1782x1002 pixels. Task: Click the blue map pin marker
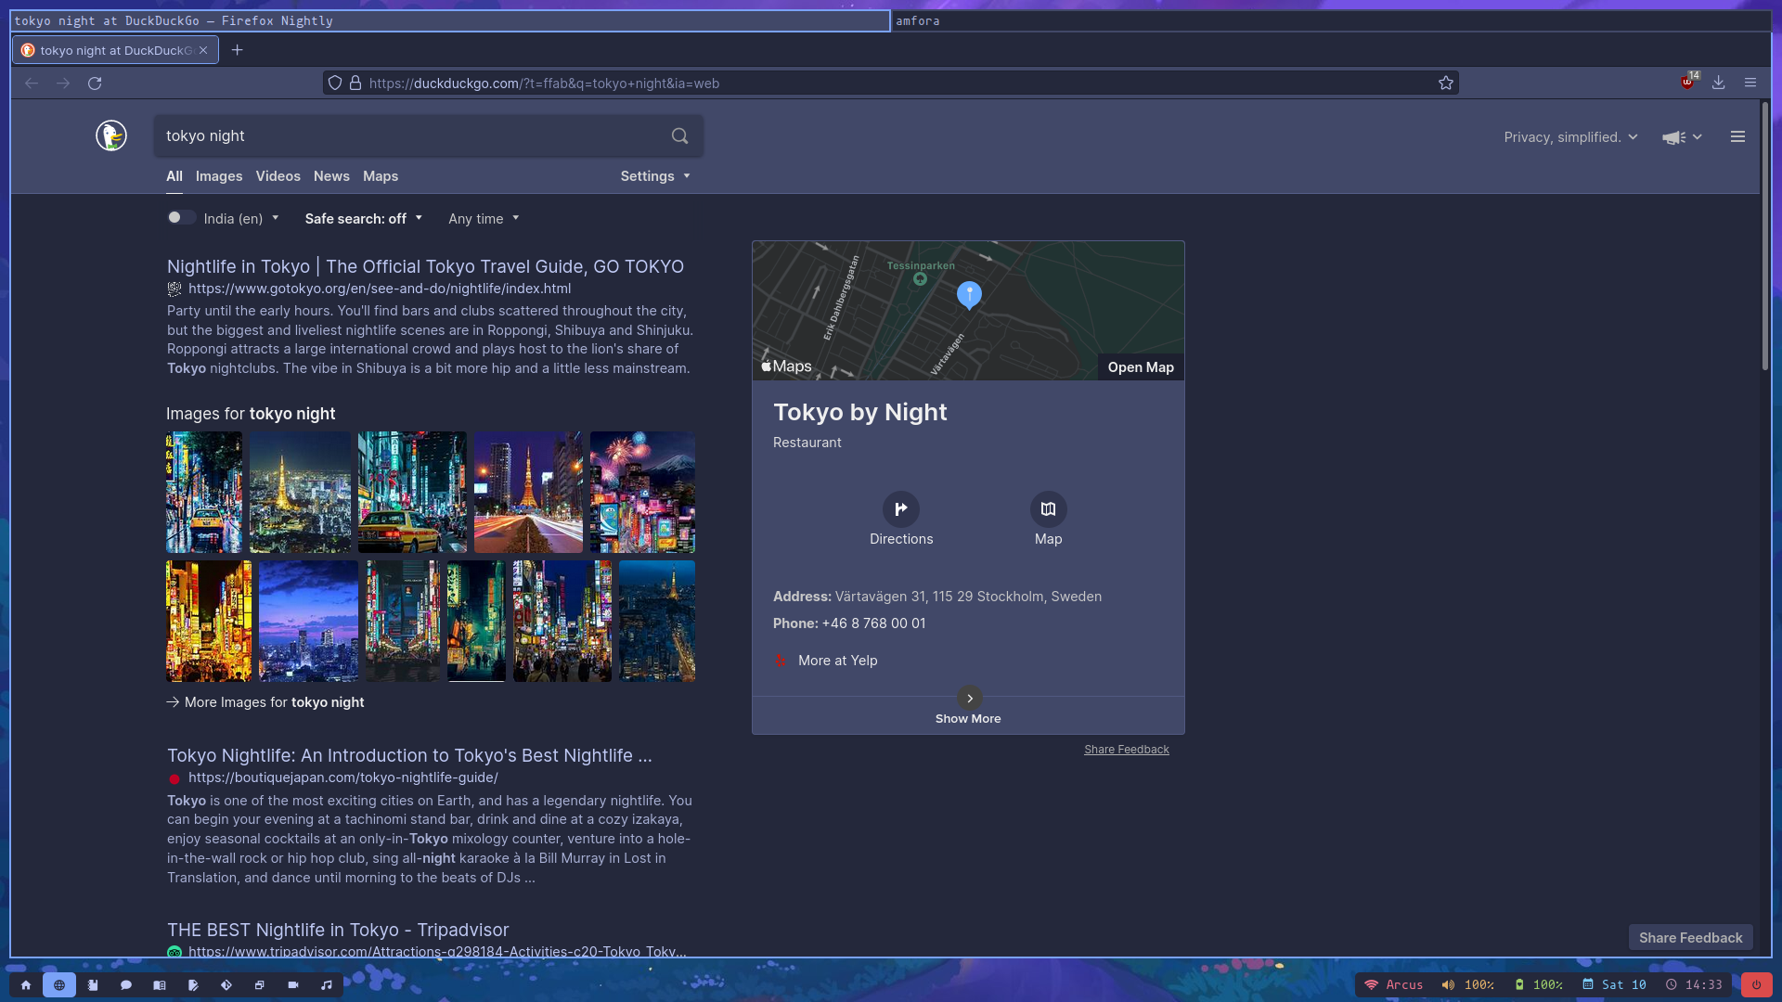coord(969,295)
